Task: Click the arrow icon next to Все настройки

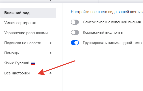Action: [x=50, y=73]
